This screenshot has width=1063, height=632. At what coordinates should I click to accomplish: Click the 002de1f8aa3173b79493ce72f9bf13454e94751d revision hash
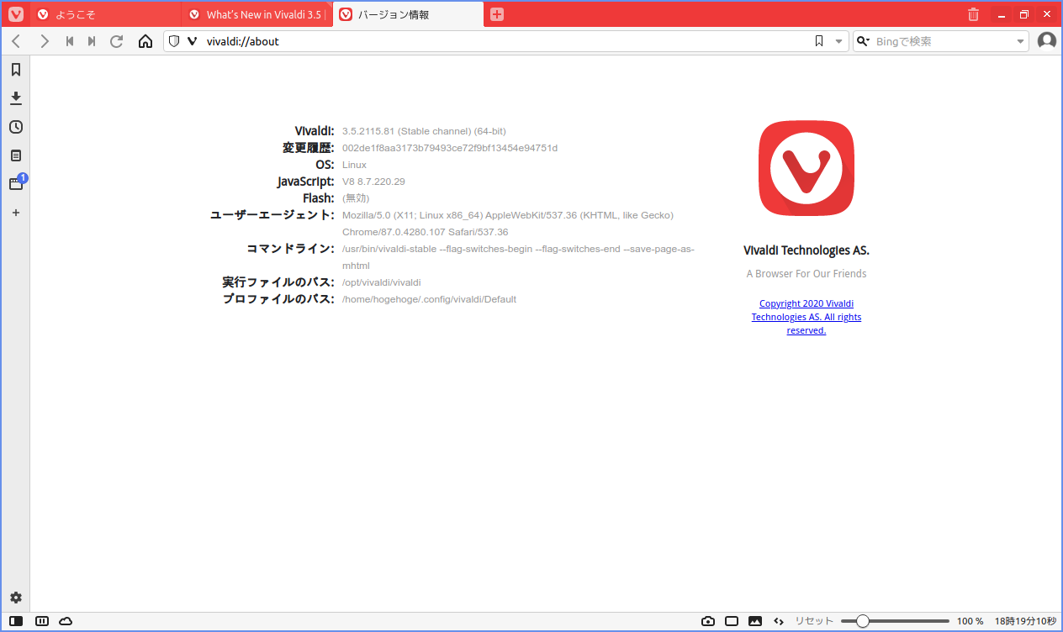click(450, 148)
